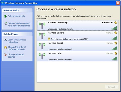Close the Wireless Network Connection window
The width and height of the screenshot is (121, 92).
tap(118, 3)
